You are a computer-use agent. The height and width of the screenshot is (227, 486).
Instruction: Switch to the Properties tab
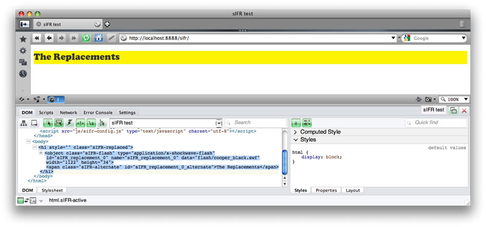tap(326, 190)
